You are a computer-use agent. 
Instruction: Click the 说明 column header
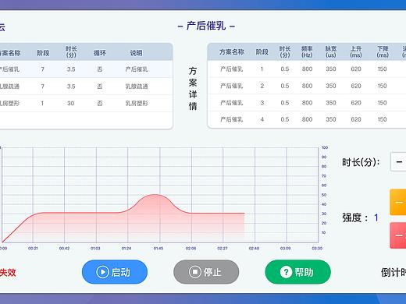136,53
